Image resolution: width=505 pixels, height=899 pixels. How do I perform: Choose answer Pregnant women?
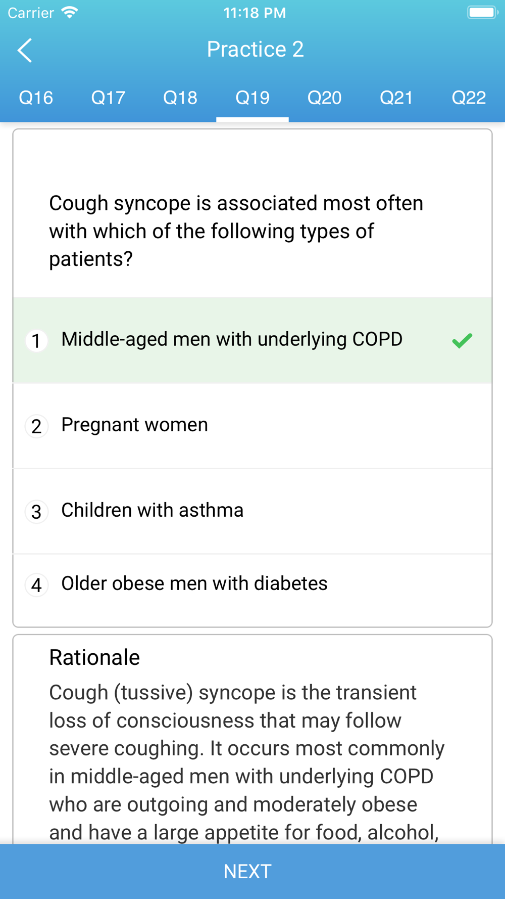point(252,426)
